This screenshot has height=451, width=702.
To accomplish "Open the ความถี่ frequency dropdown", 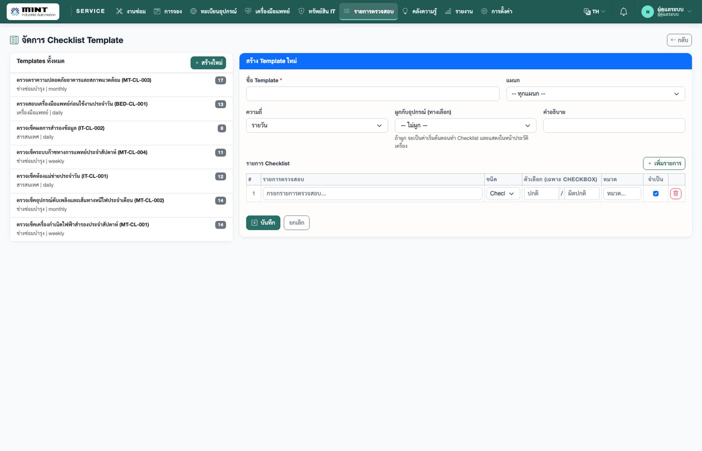I will coord(317,125).
